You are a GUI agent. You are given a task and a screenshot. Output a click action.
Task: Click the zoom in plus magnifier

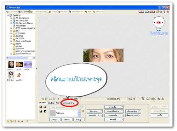[x=159, y=99]
